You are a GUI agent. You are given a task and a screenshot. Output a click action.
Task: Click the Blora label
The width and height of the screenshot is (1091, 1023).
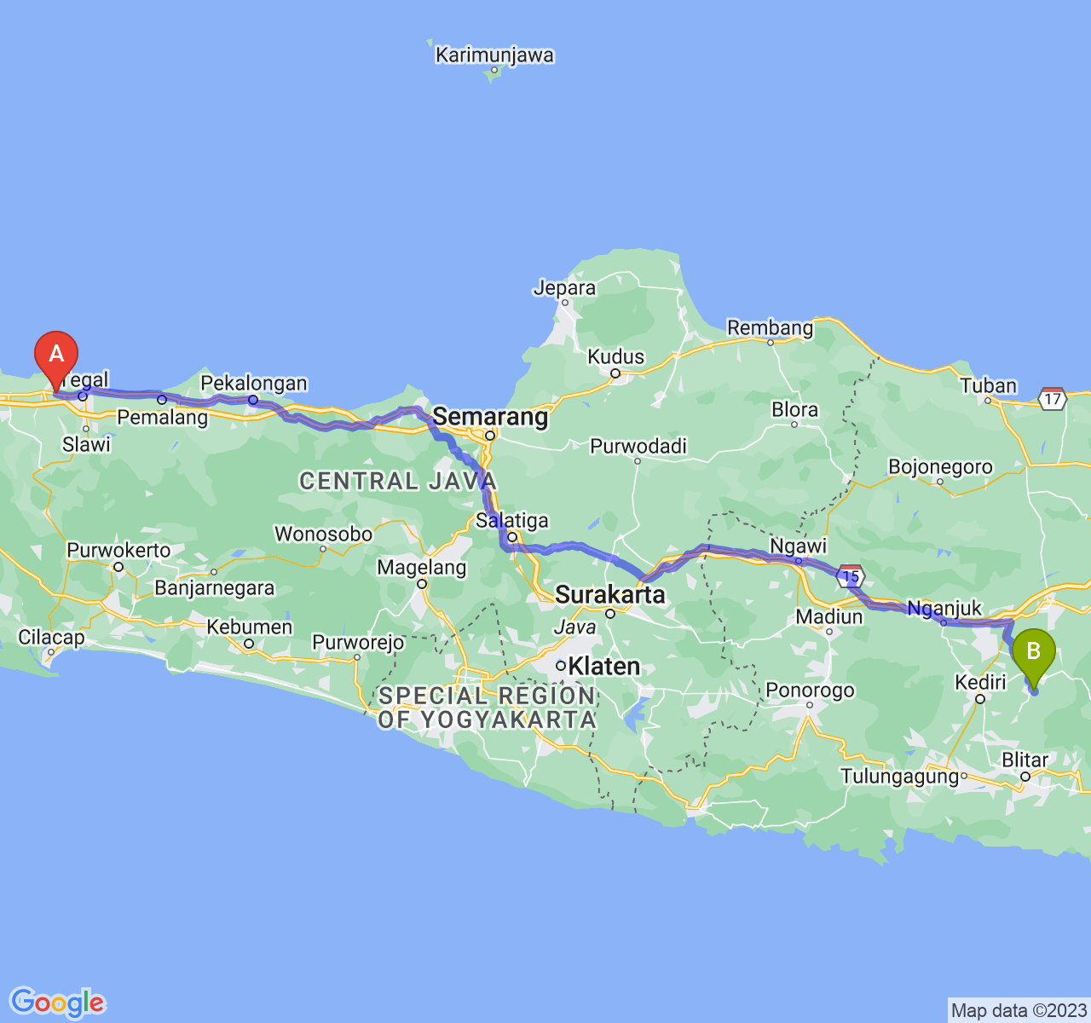click(x=794, y=410)
